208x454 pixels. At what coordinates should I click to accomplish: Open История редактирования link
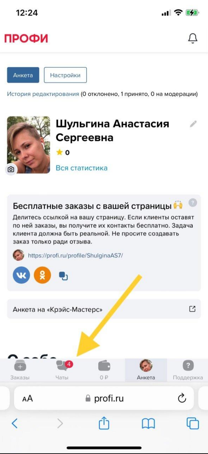click(43, 94)
